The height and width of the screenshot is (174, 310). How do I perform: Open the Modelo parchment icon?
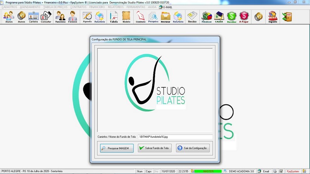(126, 17)
